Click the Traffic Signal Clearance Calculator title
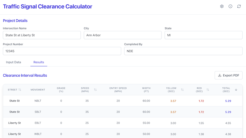246x138 pixels. [48, 6]
